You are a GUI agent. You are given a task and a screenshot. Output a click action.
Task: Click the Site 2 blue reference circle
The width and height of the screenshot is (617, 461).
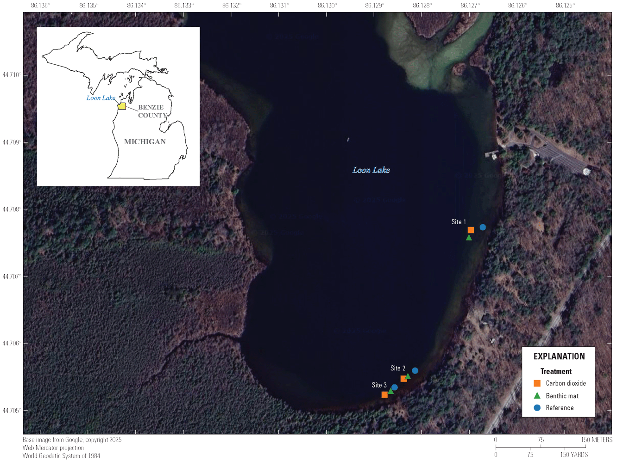415,370
